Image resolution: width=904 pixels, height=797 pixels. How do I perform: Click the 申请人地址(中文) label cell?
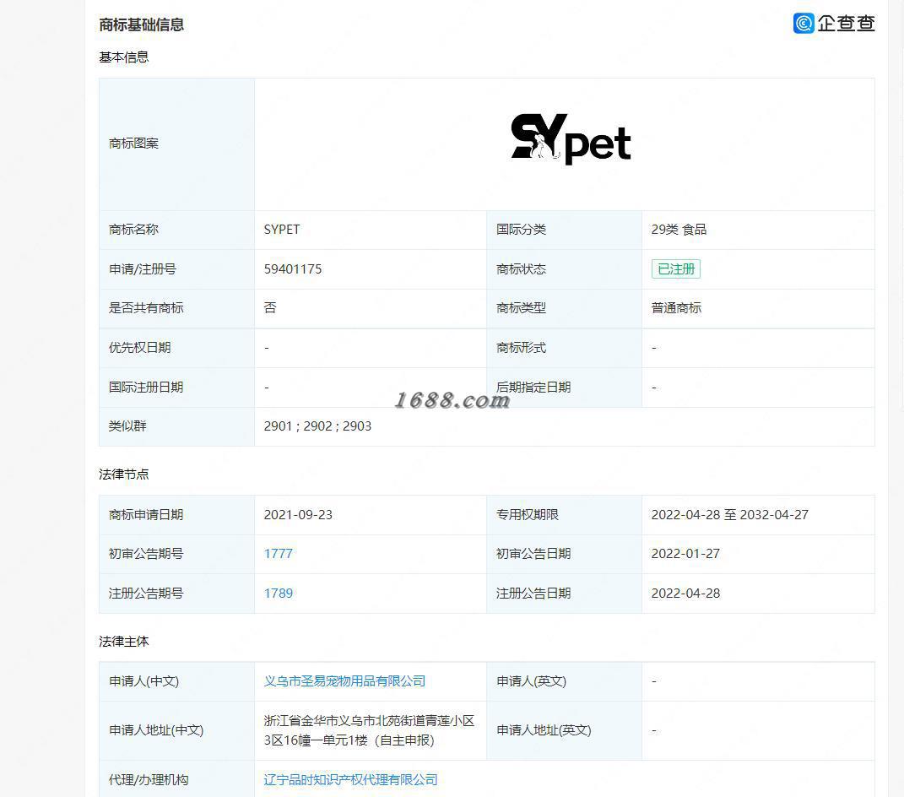[176, 730]
